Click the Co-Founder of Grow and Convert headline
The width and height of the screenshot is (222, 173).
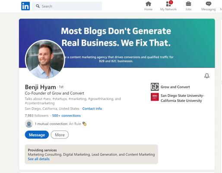[x=54, y=93]
